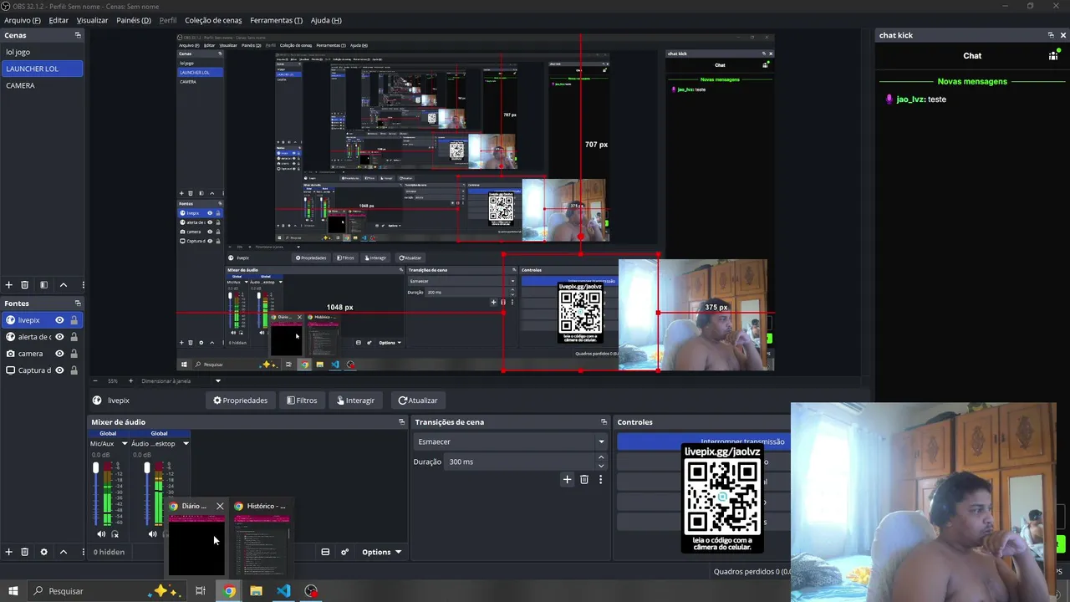The image size is (1070, 602).
Task: Increase transition duration with up arrow
Action: coord(600,457)
